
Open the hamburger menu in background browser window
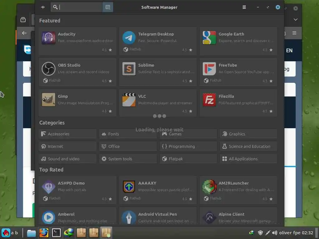[294, 33]
